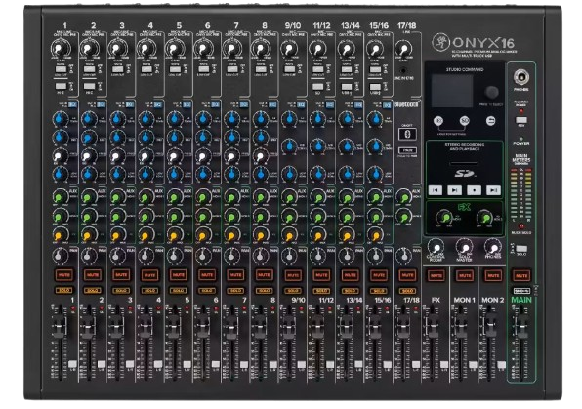Click the MON 1 fader
This screenshot has width=582, height=409.
pos(461,327)
